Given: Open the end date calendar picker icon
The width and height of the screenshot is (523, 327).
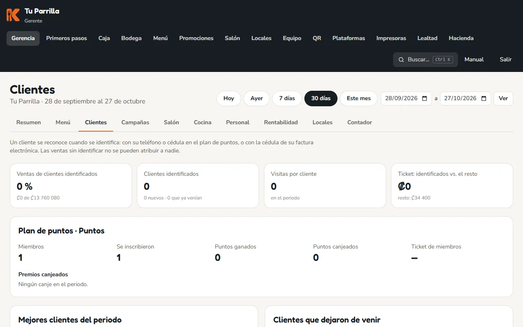Looking at the screenshot, I should 484,99.
